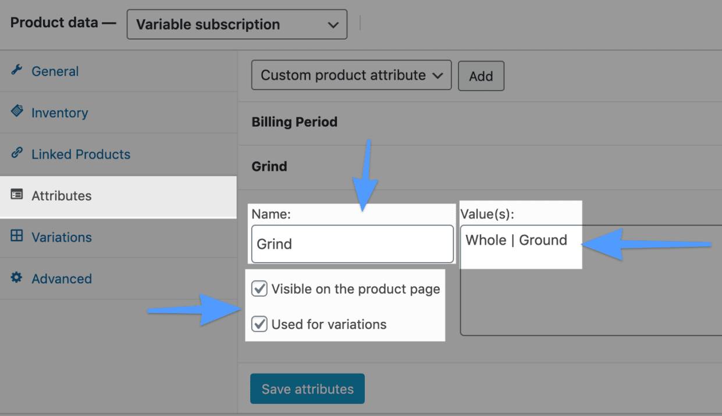Viewport: 722px width, 416px height.
Task: Click the Product data heading text
Action: [54, 23]
